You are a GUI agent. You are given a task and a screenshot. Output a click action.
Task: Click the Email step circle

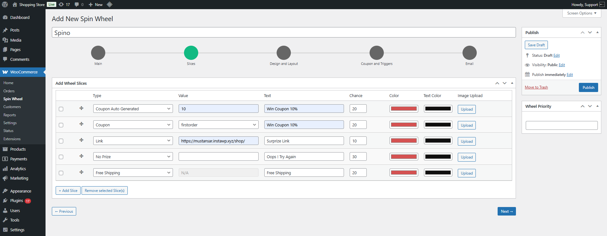(469, 53)
